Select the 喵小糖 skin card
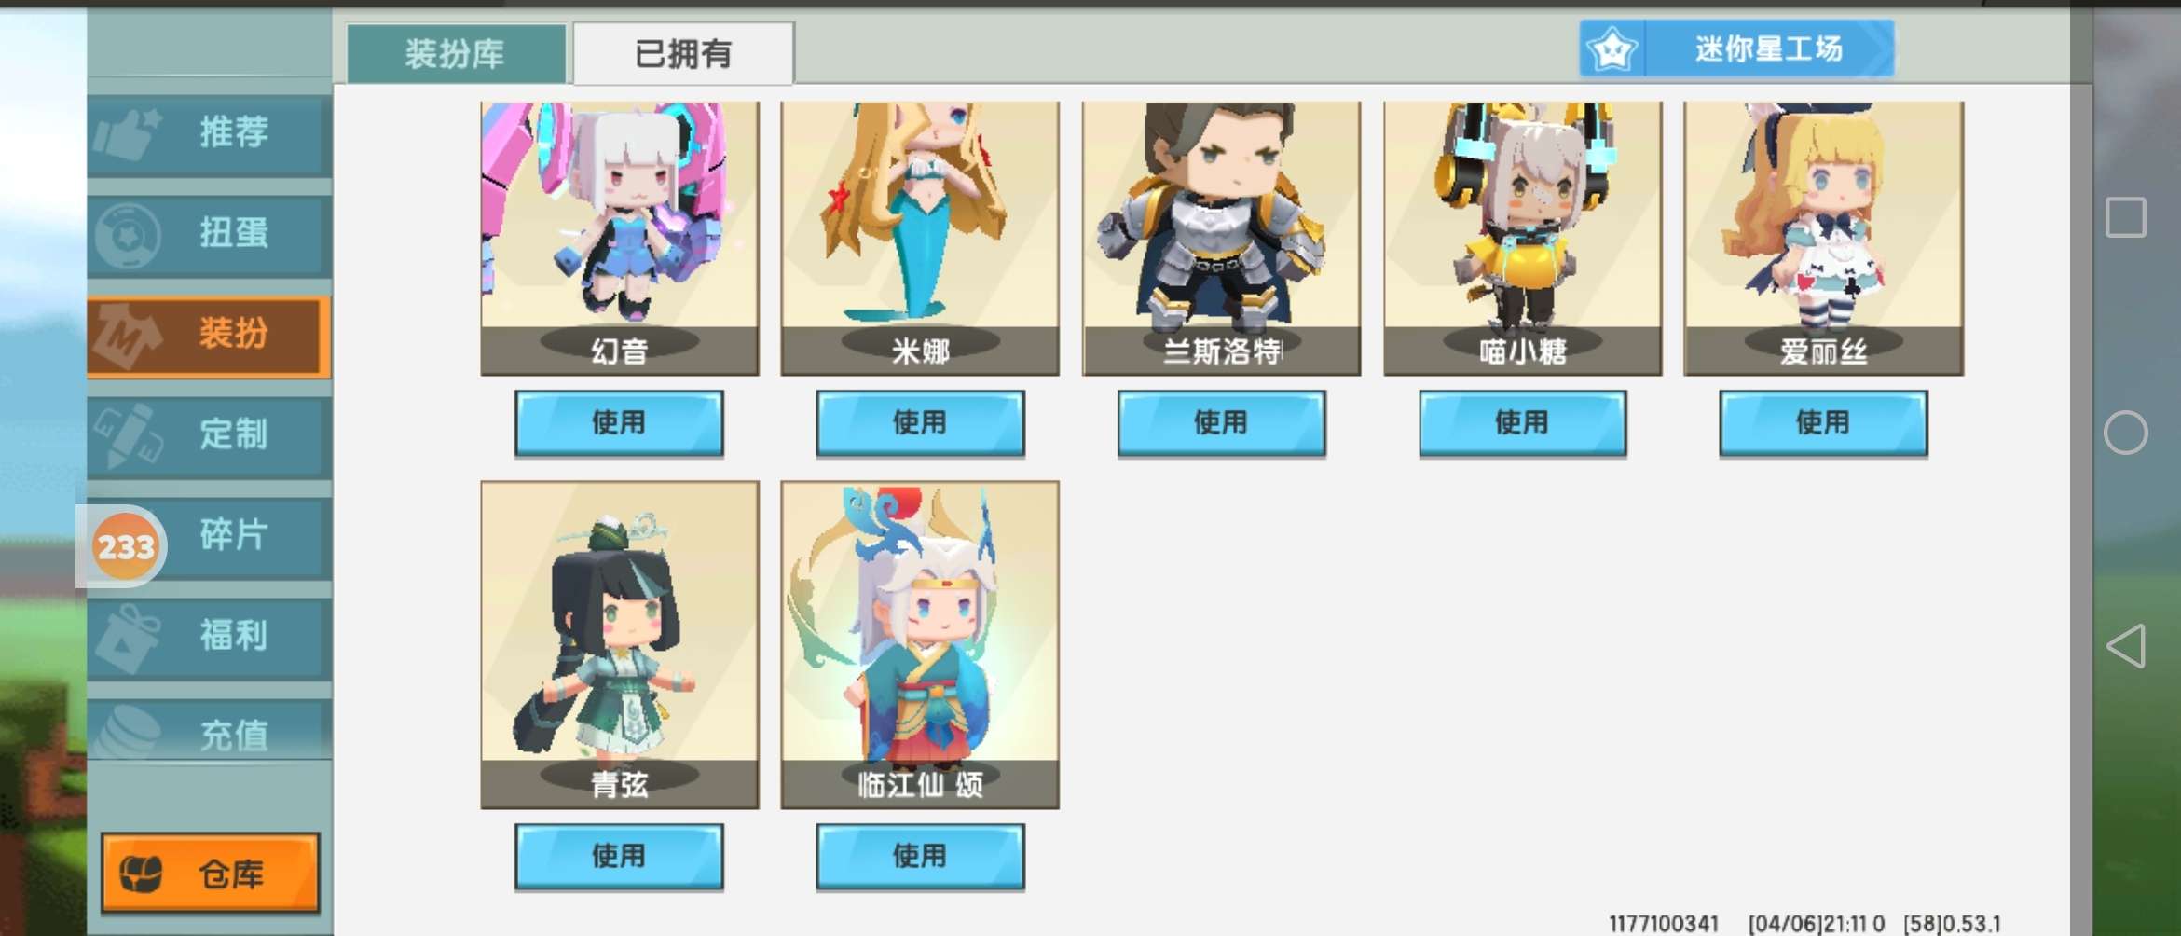 coord(1522,239)
